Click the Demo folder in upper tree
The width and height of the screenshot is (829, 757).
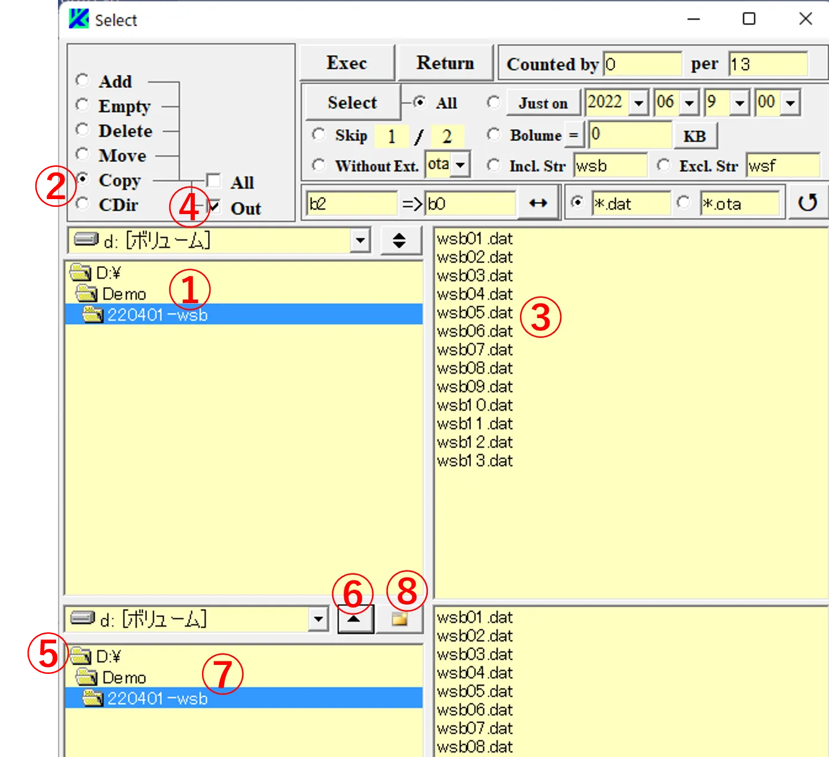[124, 294]
